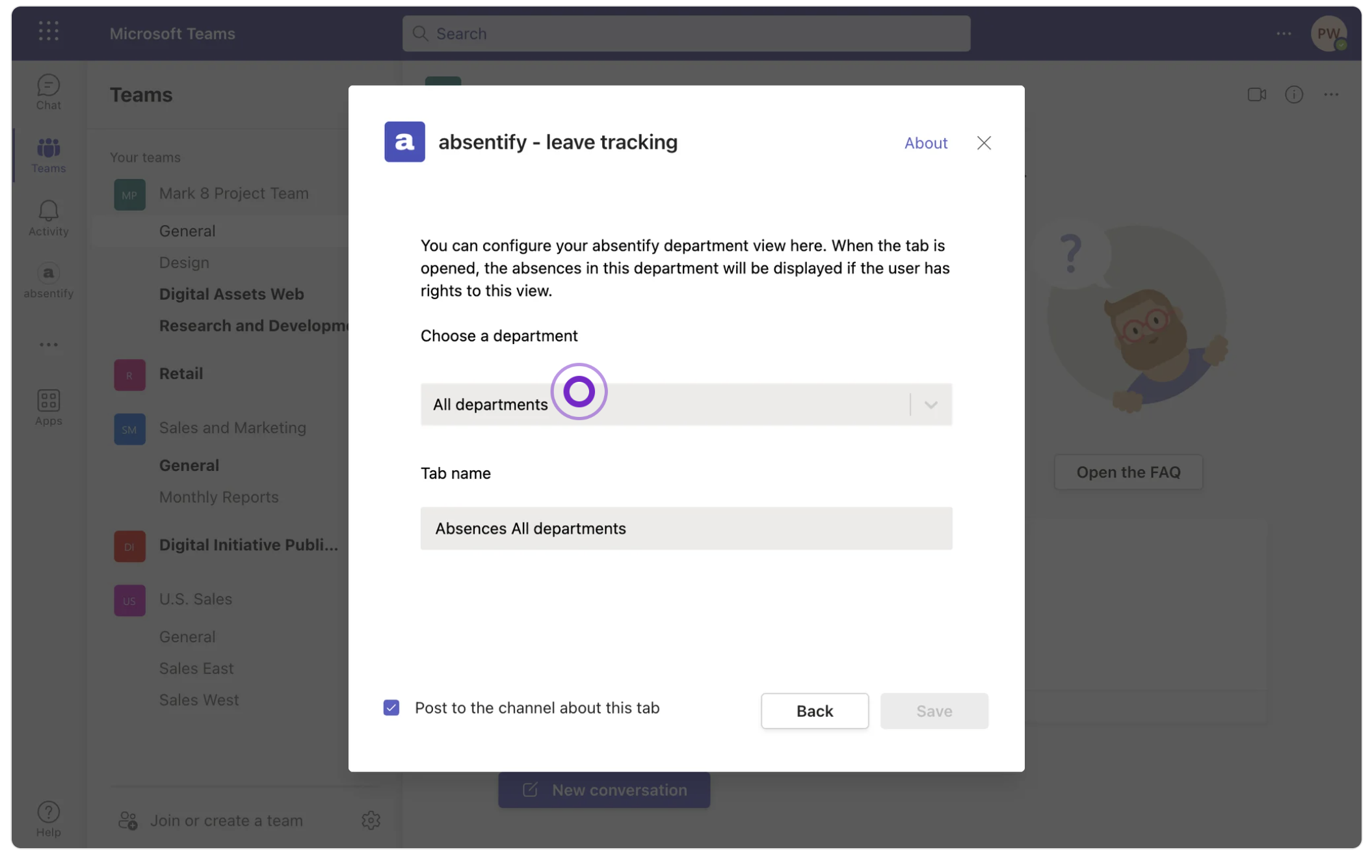Screen dimensions: 1372x856
Task: Click the New conversation compose icon
Action: [x=530, y=790]
